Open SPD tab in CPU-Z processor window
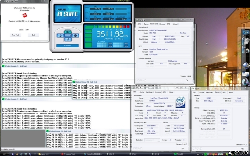The height and width of the screenshot is (156, 250). click(164, 92)
